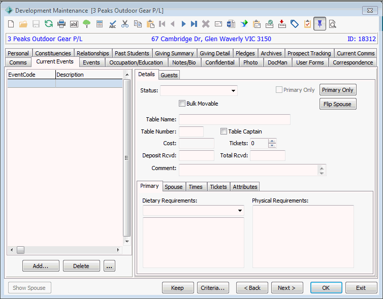Open the Notes/Bio tab
The width and height of the screenshot is (383, 299).
coord(184,62)
